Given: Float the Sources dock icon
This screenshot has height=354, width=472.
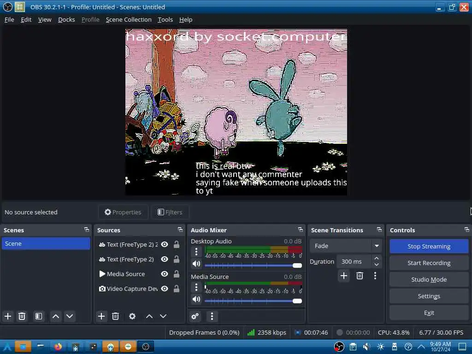Looking at the screenshot, I should 180,230.
